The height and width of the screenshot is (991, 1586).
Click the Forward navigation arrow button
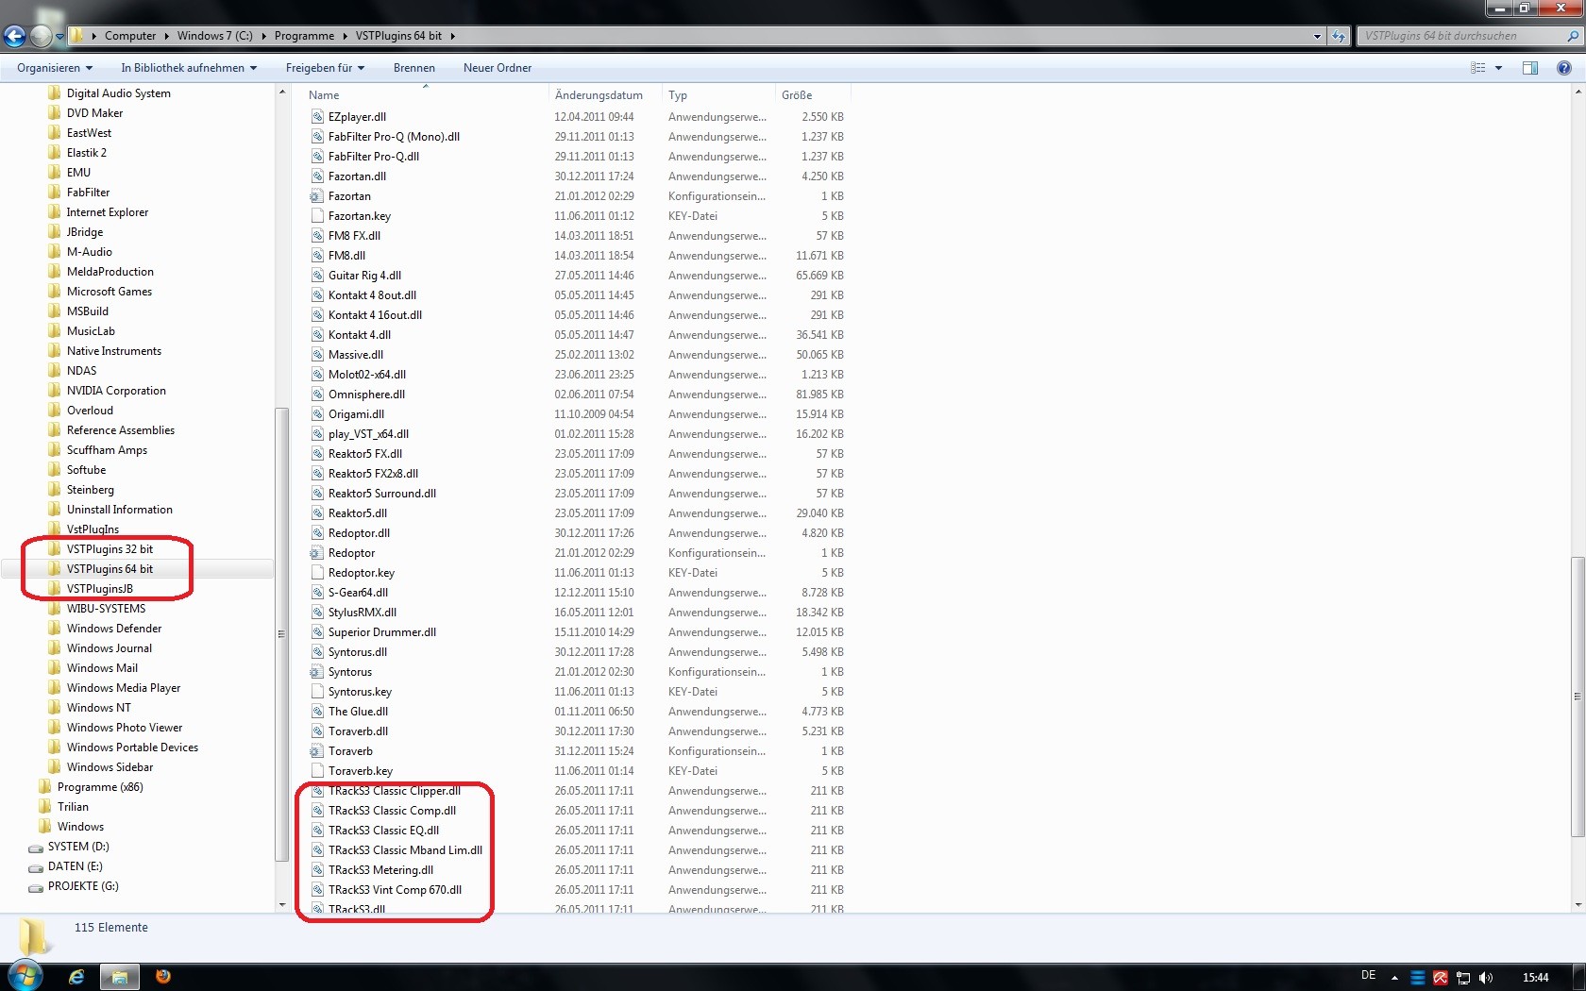(41, 36)
